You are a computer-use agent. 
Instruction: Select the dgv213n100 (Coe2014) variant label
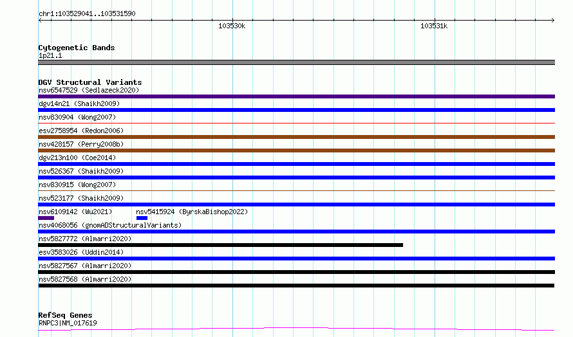[77, 158]
